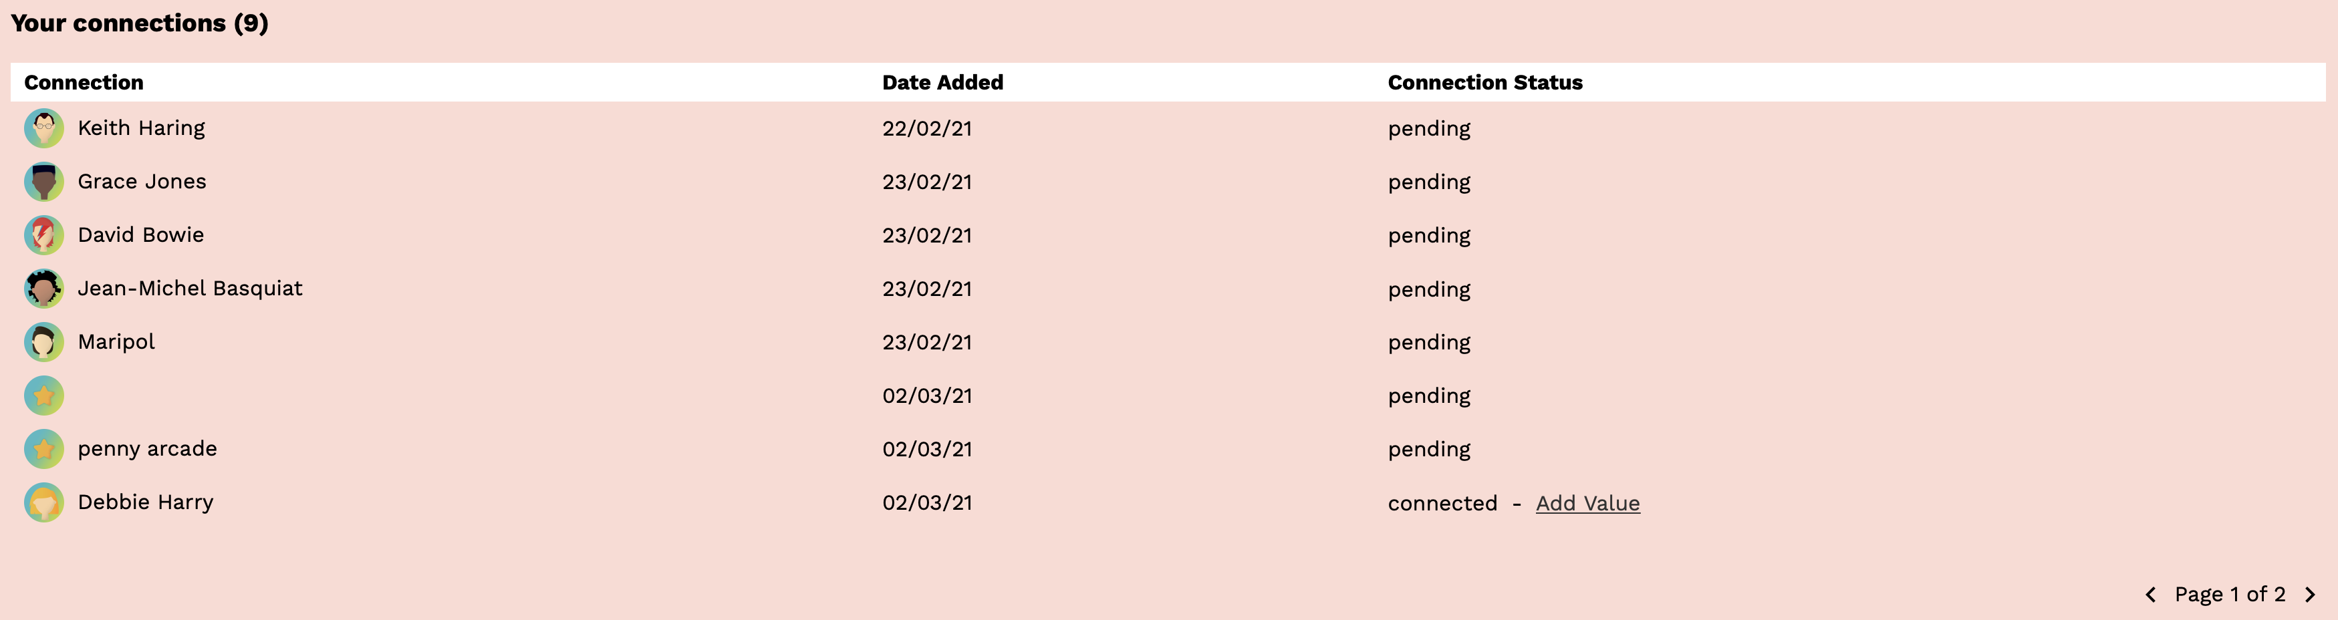Click Jean-Michel Basquiat's avatar
2338x620 pixels.
[x=43, y=289]
